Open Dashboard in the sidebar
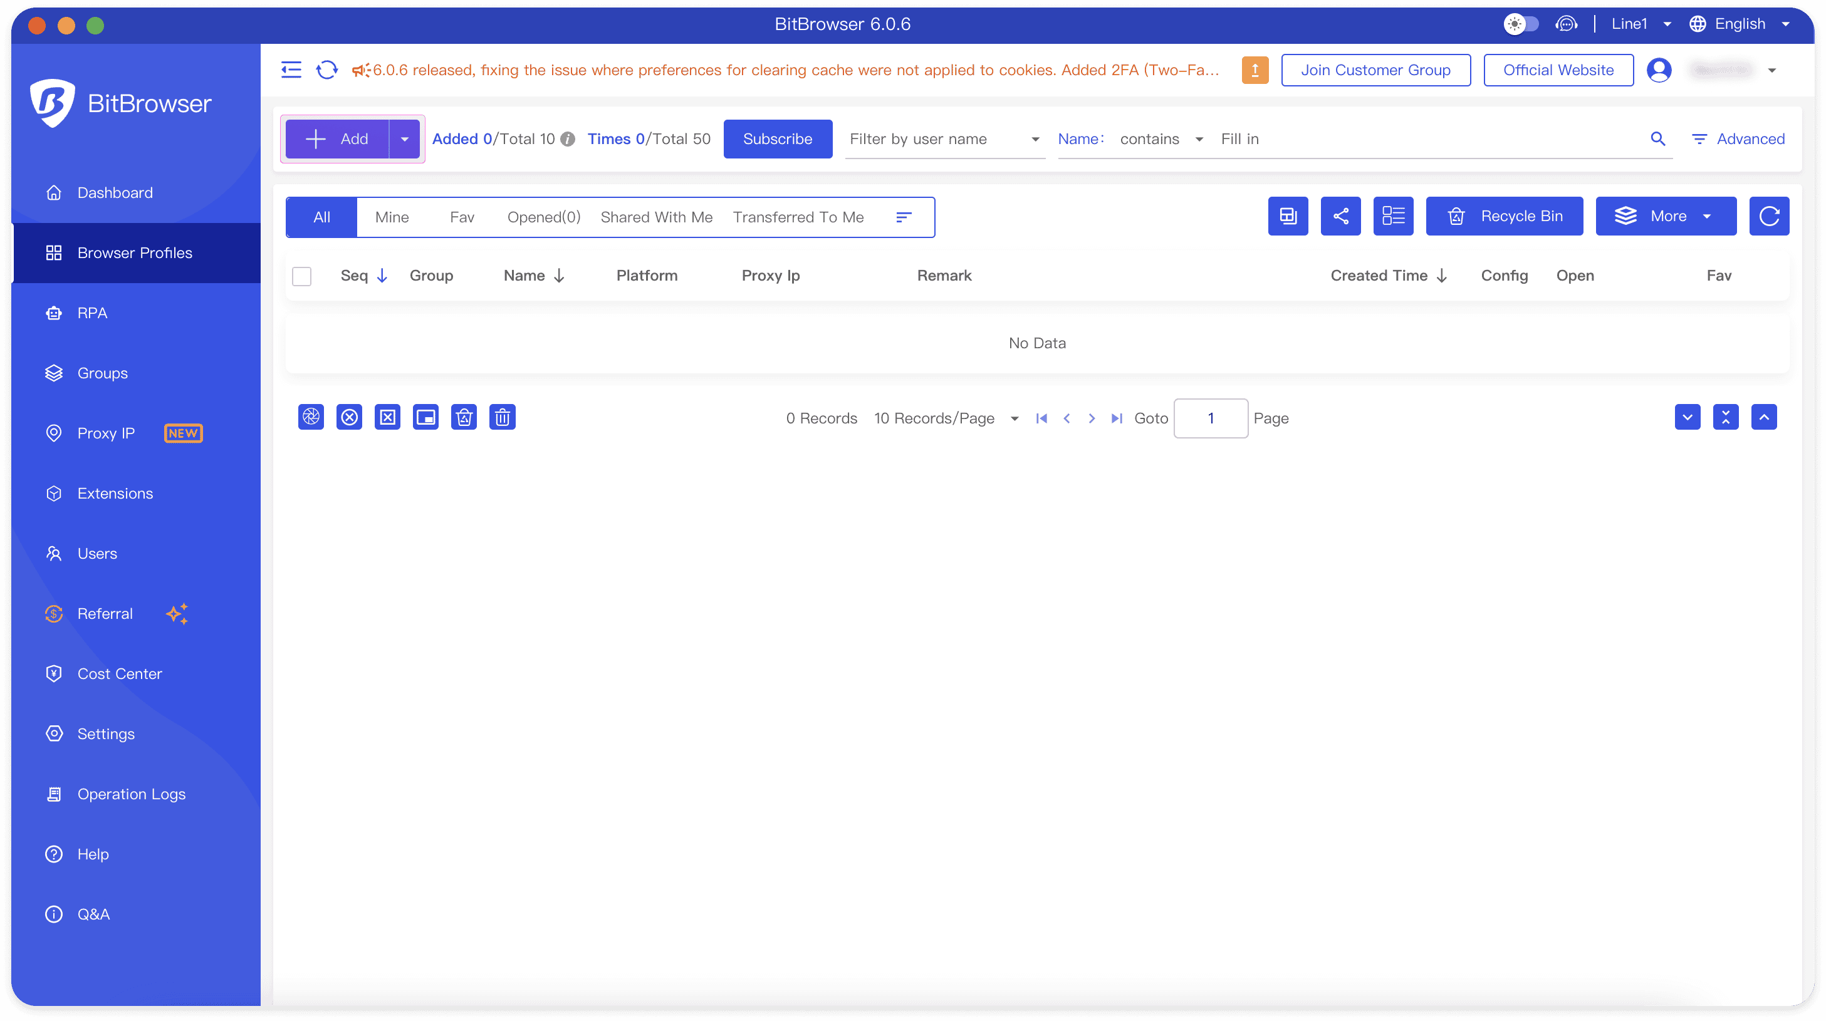 pyautogui.click(x=136, y=193)
